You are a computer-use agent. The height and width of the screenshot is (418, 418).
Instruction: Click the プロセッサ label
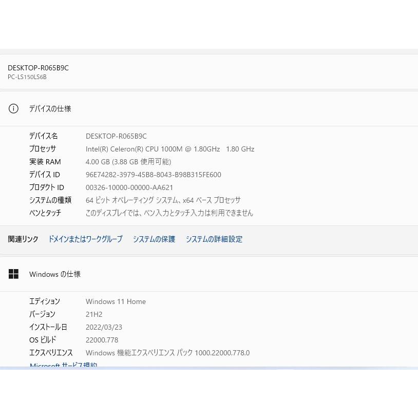point(43,149)
